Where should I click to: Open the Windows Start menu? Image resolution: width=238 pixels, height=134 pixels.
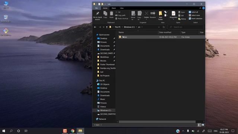[x=4, y=131]
